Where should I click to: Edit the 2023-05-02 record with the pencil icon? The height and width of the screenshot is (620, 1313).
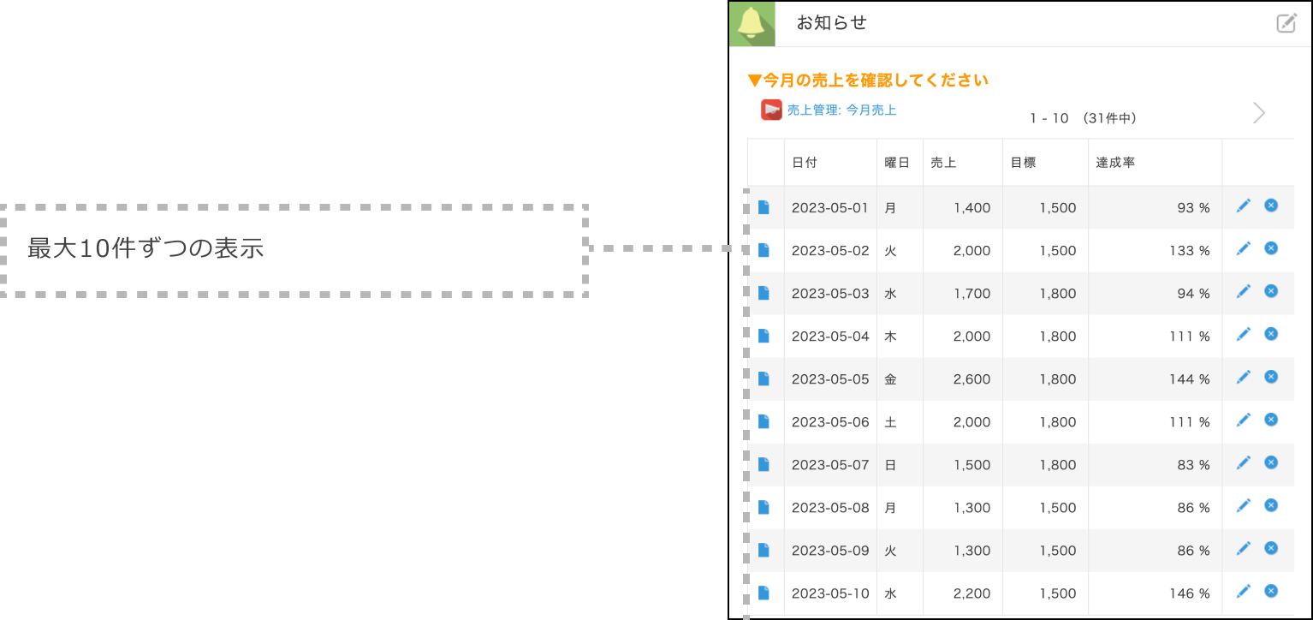pos(1243,249)
